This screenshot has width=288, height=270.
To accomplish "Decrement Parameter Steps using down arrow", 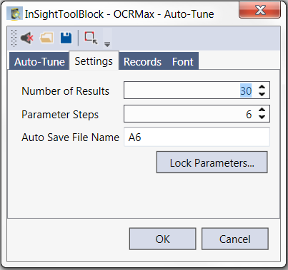I will click(262, 117).
